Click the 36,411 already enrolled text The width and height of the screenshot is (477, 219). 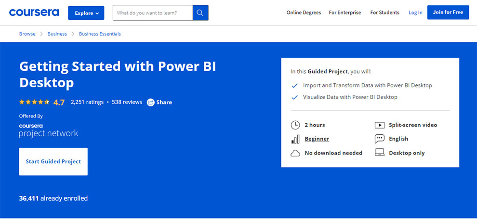[x=53, y=198]
